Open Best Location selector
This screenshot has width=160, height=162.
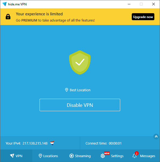tap(78, 90)
